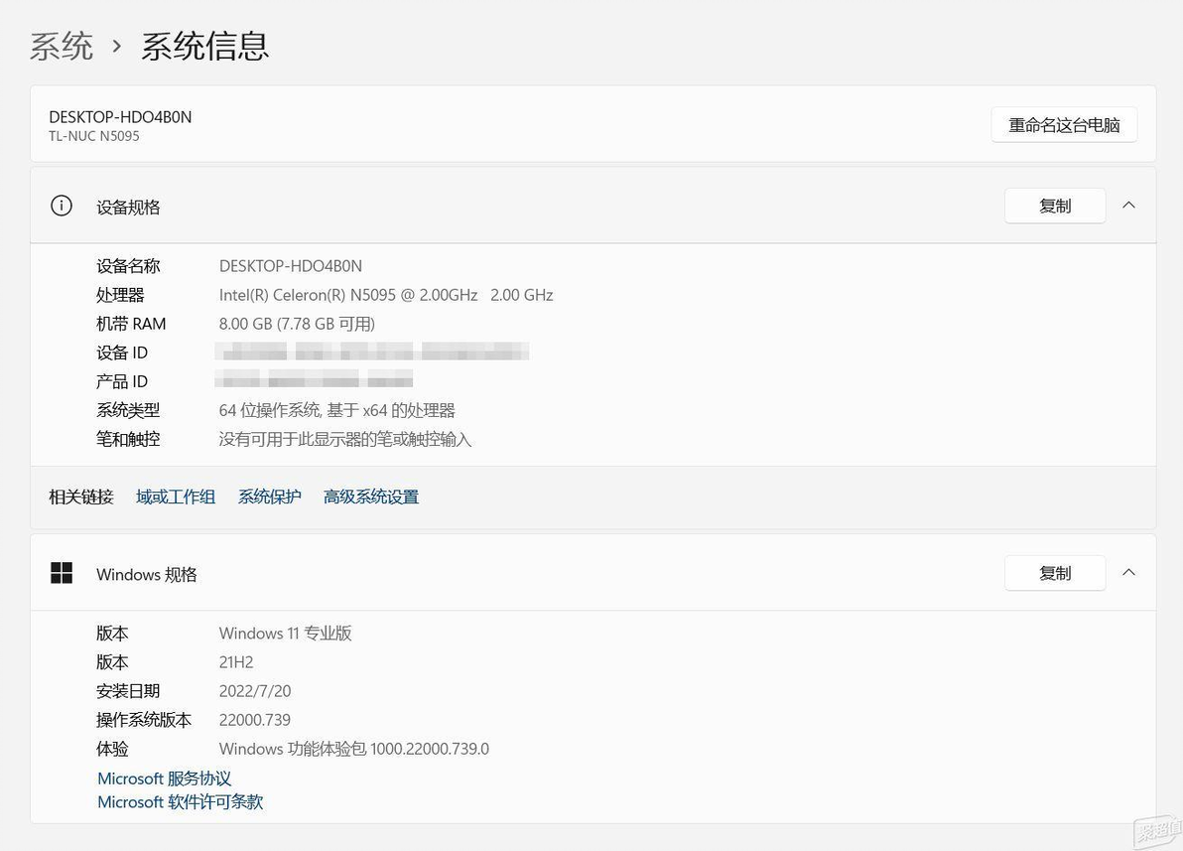Select the OS build 22000.739

[254, 720]
